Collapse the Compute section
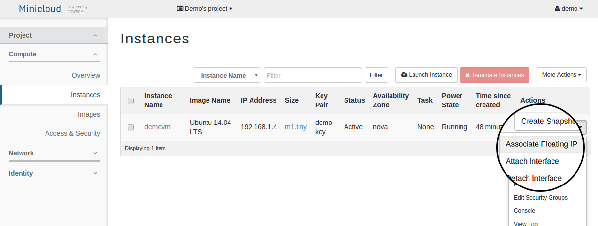598x226 pixels. point(54,54)
